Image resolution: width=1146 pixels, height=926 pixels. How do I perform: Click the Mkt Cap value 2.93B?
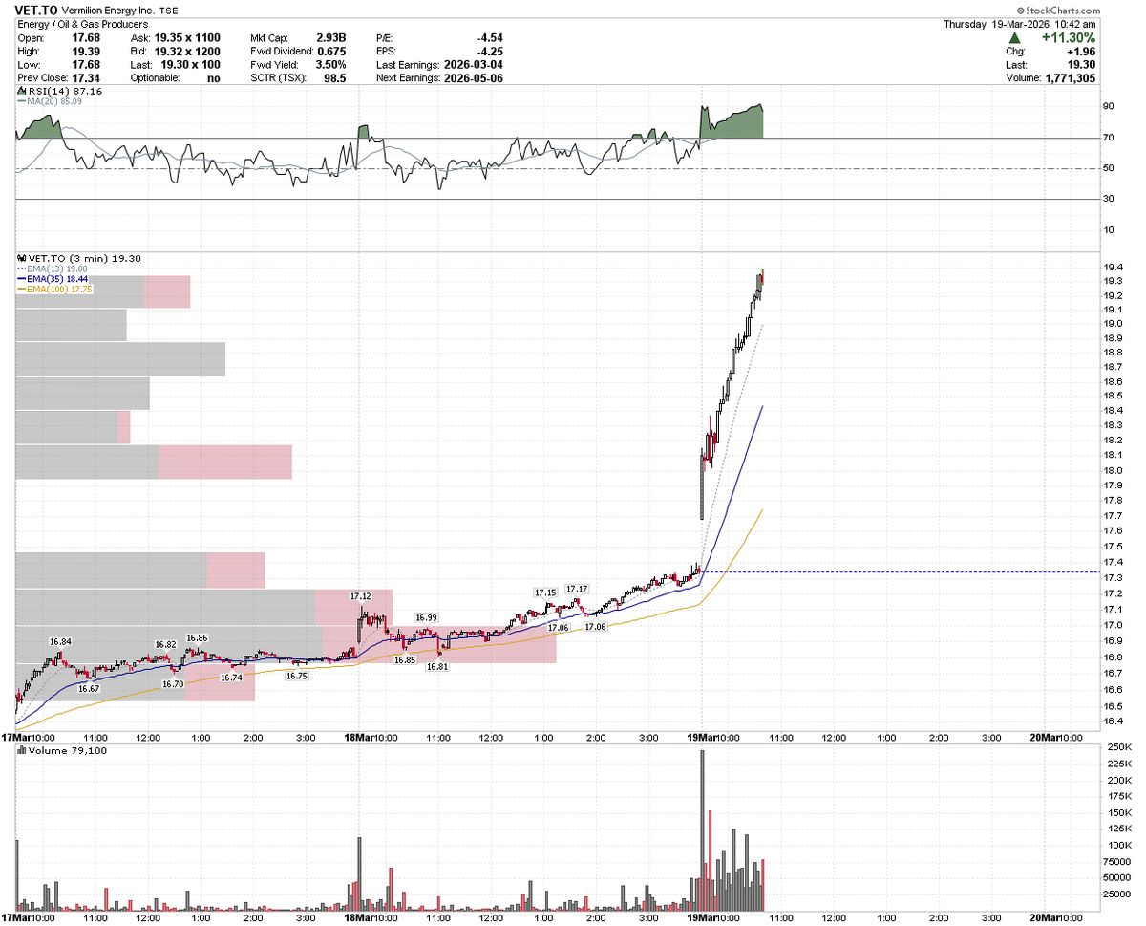pyautogui.click(x=329, y=37)
